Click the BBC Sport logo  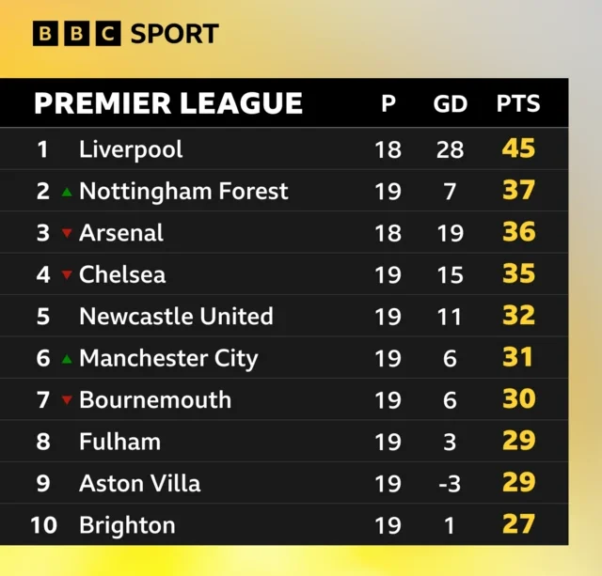pyautogui.click(x=125, y=34)
